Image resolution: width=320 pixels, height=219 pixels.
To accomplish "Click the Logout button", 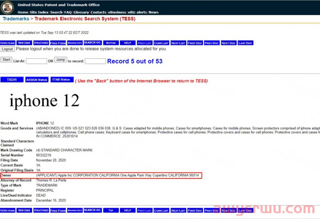I will [7, 49].
